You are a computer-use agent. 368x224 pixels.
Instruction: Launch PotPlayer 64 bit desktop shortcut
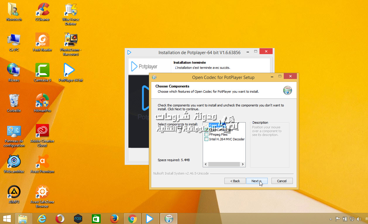point(70,73)
